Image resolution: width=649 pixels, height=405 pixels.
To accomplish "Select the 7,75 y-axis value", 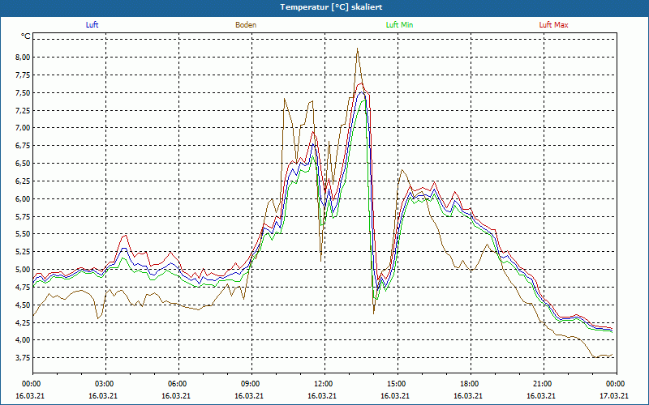I will (24, 75).
